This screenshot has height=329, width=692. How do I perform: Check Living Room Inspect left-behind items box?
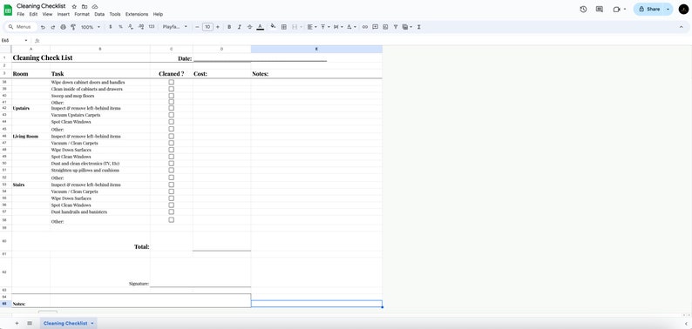(x=171, y=137)
